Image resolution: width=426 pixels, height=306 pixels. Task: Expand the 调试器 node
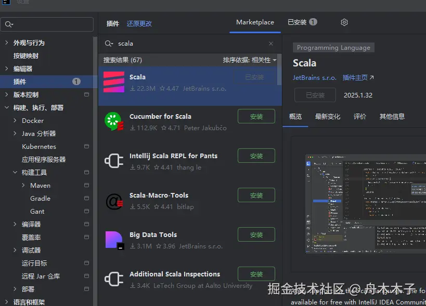pos(15,250)
